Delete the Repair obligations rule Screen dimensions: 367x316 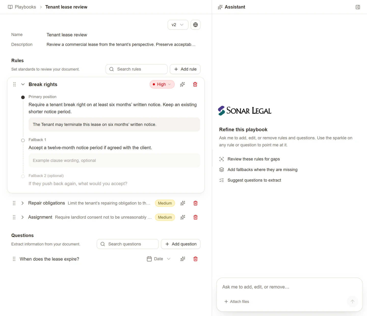(x=195, y=203)
